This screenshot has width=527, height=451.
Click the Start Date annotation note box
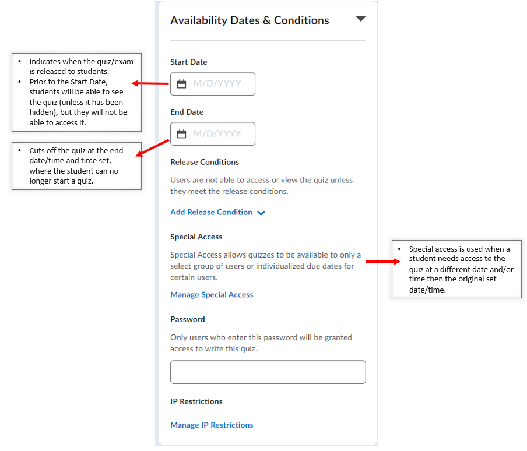click(76, 92)
